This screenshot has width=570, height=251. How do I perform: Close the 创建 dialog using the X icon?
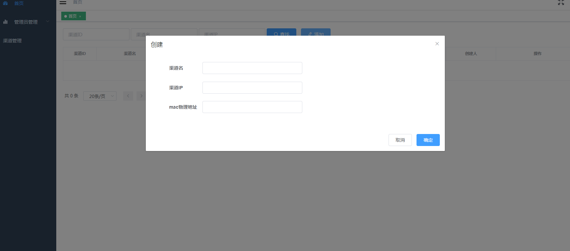coord(437,44)
